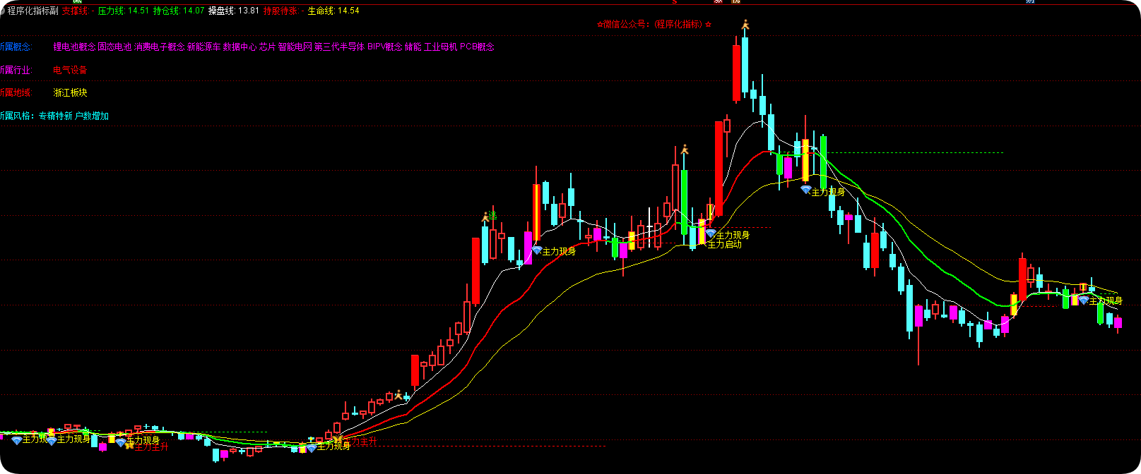1141x474 pixels.
Task: Select the 操盘线: 13.81 value
Action: coord(234,11)
